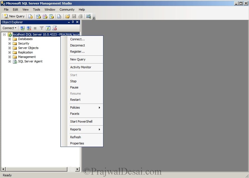This screenshot has height=178, width=249.
Task: Select the Security tree item
Action: [23, 43]
